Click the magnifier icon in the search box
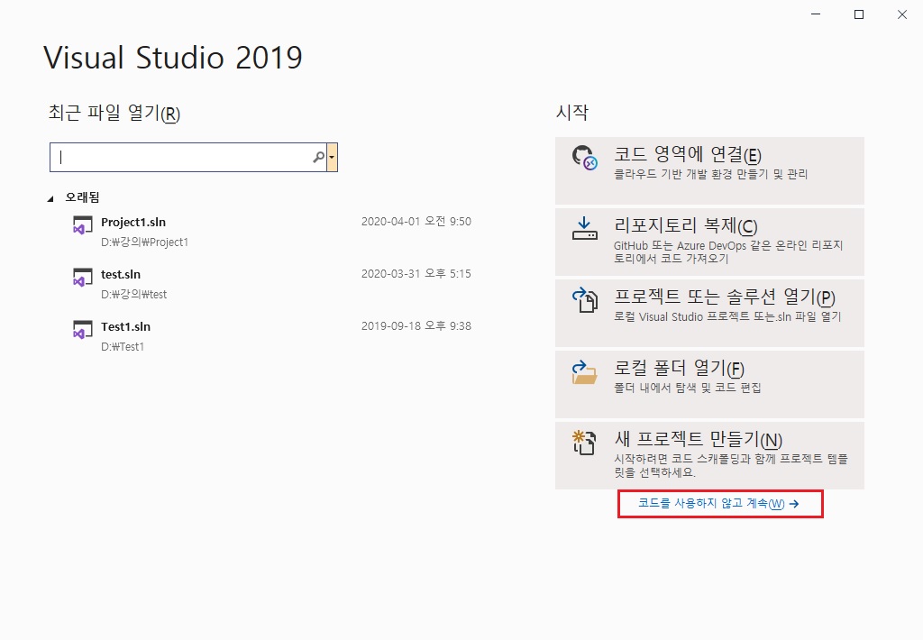 pos(318,157)
